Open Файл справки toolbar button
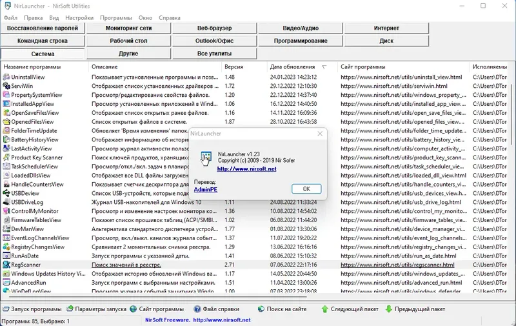516x326 pixels. (217, 309)
